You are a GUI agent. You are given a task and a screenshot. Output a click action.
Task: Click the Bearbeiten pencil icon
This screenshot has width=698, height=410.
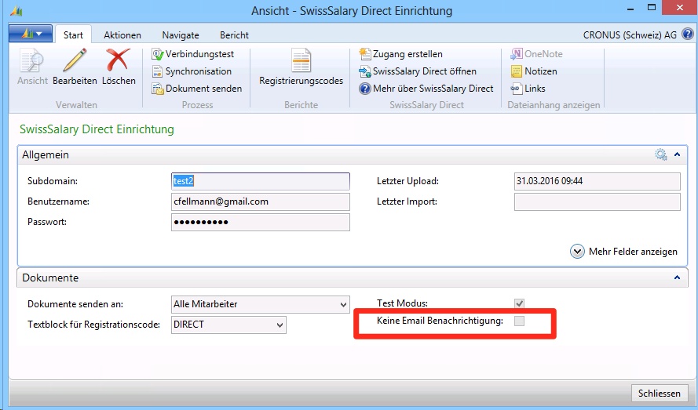pyautogui.click(x=75, y=61)
